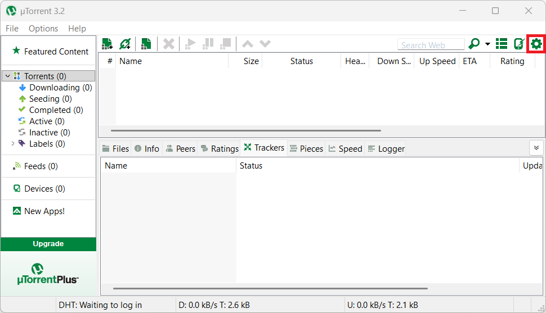Click the remote access device icon
Screen dimensions: 546x313
(x=518, y=44)
